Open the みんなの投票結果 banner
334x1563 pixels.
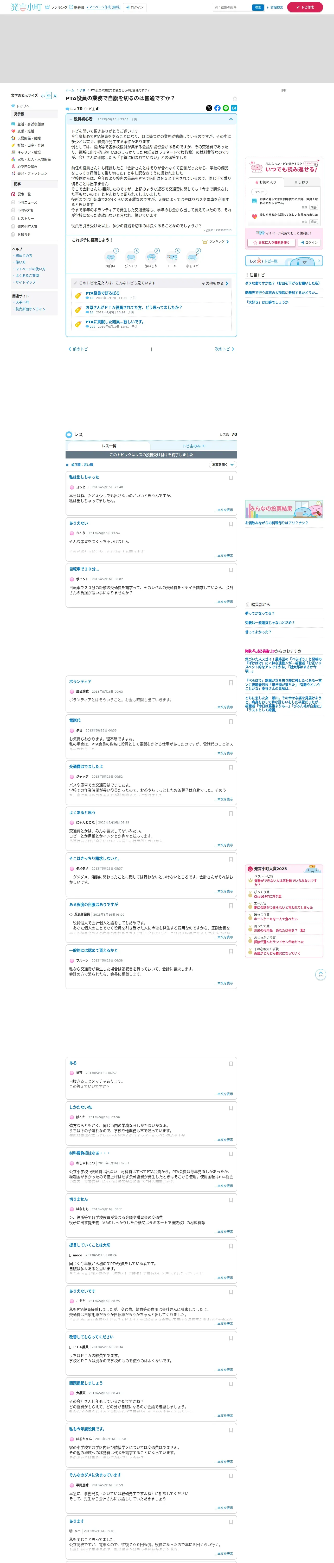(x=284, y=508)
